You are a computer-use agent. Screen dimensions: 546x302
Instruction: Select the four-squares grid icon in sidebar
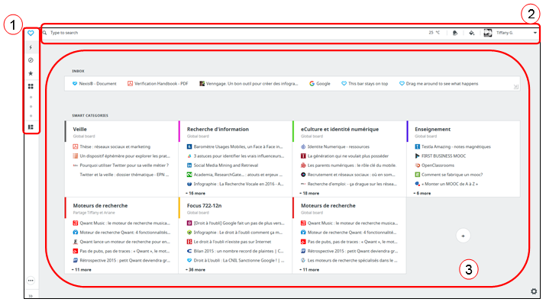[31, 86]
